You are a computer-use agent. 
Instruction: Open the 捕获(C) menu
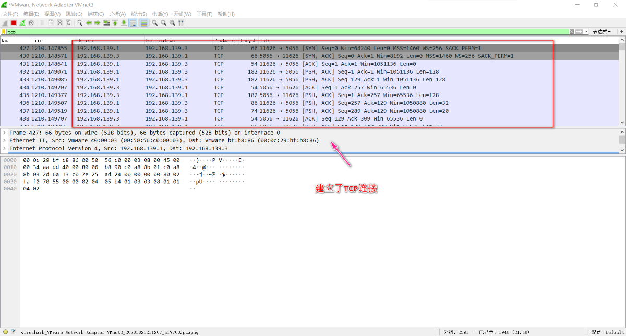(95, 14)
